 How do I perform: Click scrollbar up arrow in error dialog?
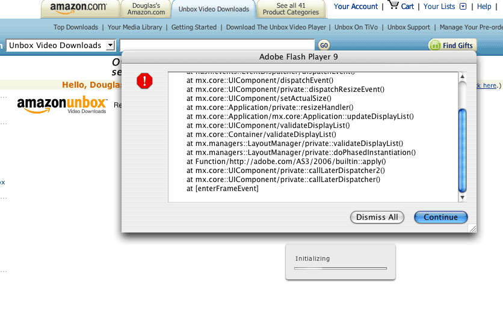point(462,76)
